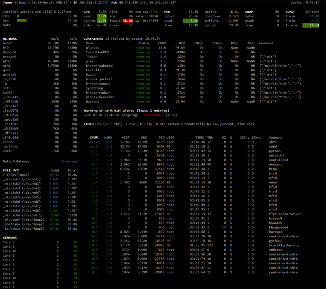Click the glances container name
326x289 pixels.
(92, 48)
